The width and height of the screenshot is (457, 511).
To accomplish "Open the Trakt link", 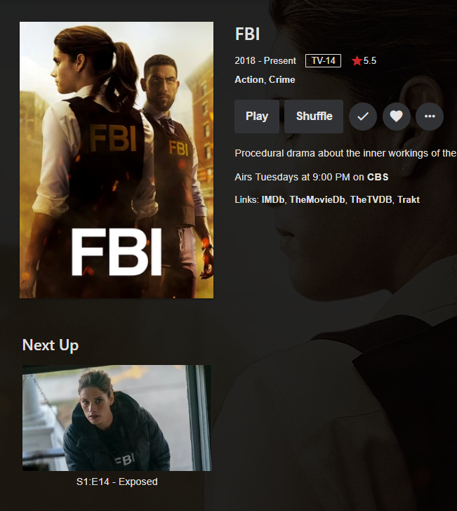I will tap(409, 199).
